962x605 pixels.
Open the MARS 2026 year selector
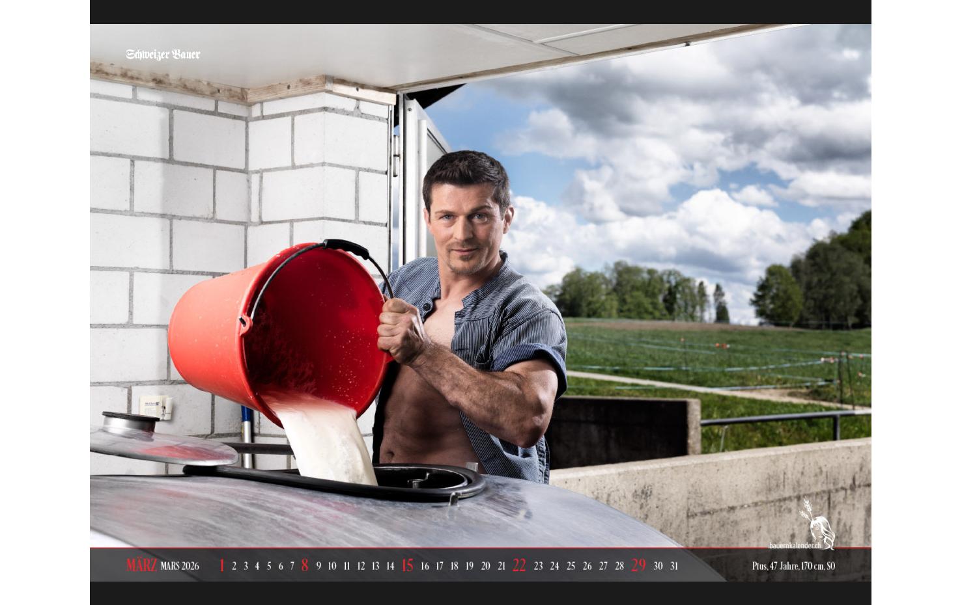(181, 566)
